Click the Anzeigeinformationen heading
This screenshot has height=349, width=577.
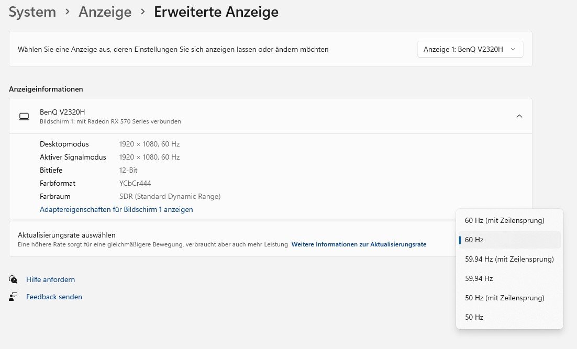tap(46, 89)
